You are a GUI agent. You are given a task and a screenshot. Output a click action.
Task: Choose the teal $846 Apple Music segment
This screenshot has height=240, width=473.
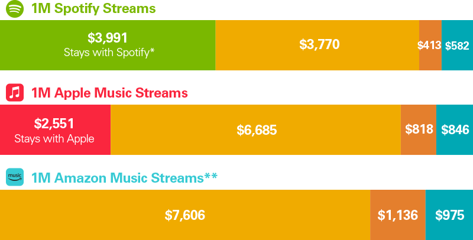(454, 130)
